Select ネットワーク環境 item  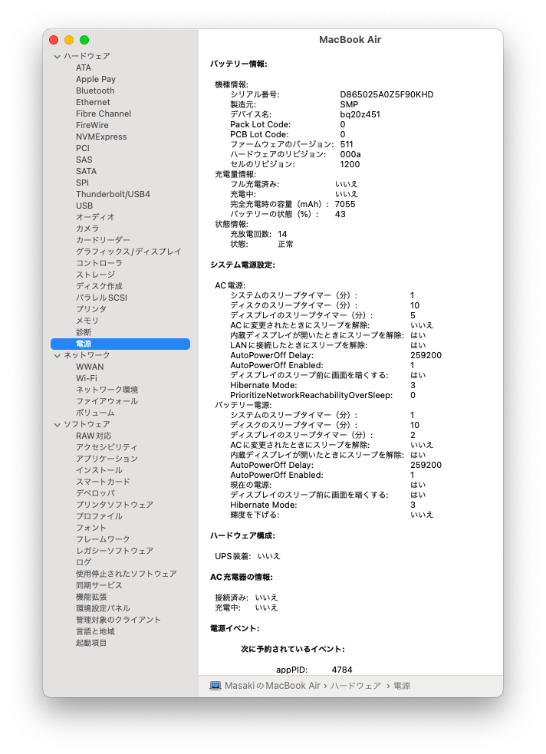click(107, 390)
